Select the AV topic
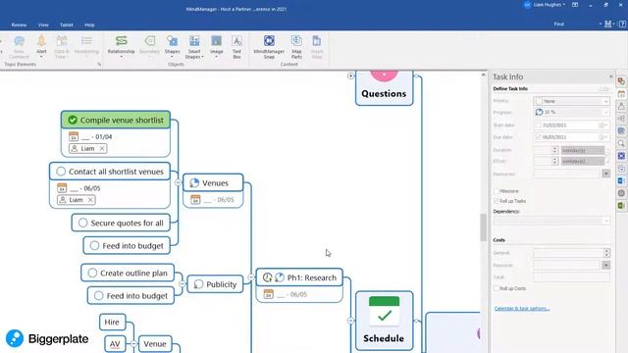This screenshot has height=353, width=628. pos(115,344)
